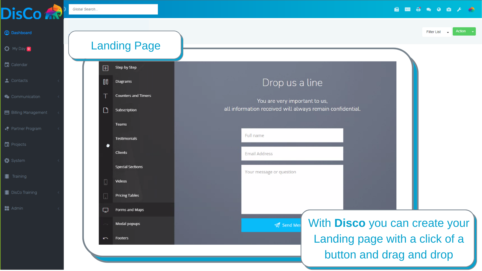
Task: Open the printer icon with red notification
Action: pos(418,10)
